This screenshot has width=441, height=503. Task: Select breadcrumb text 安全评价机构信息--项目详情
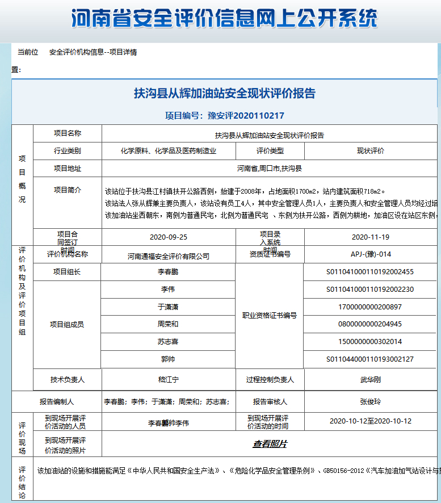[x=93, y=52]
